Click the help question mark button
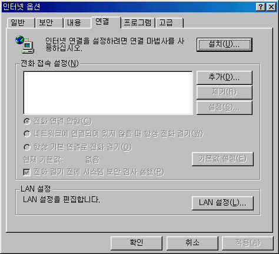The width and height of the screenshot is (279, 254). tap(261, 7)
